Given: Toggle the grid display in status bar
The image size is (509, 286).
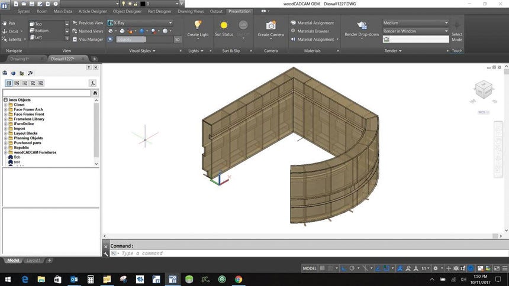Looking at the screenshot, I should click(x=323, y=268).
